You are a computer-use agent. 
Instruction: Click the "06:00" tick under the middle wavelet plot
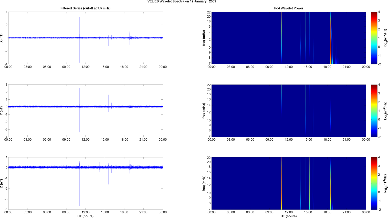pyautogui.click(x=250, y=140)
